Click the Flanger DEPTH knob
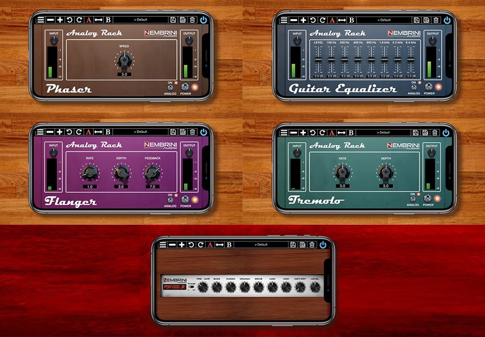This screenshot has height=337, width=485. tap(121, 173)
